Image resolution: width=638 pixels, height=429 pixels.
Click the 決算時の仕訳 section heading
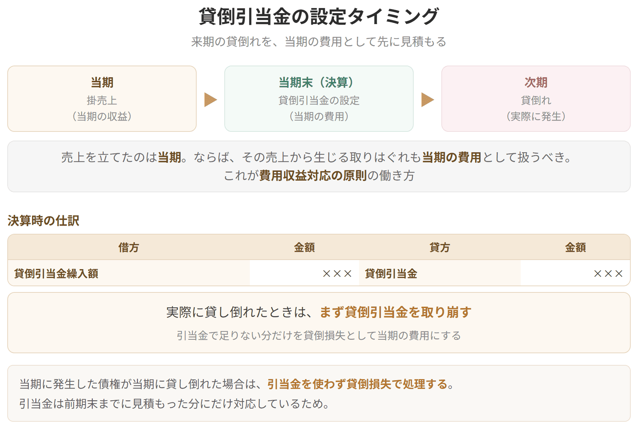(43, 221)
